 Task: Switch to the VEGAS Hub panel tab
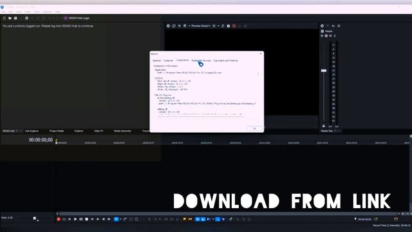click(x=8, y=131)
